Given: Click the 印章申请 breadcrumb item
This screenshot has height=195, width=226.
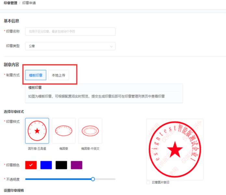Looking at the screenshot, I should 29,3.
